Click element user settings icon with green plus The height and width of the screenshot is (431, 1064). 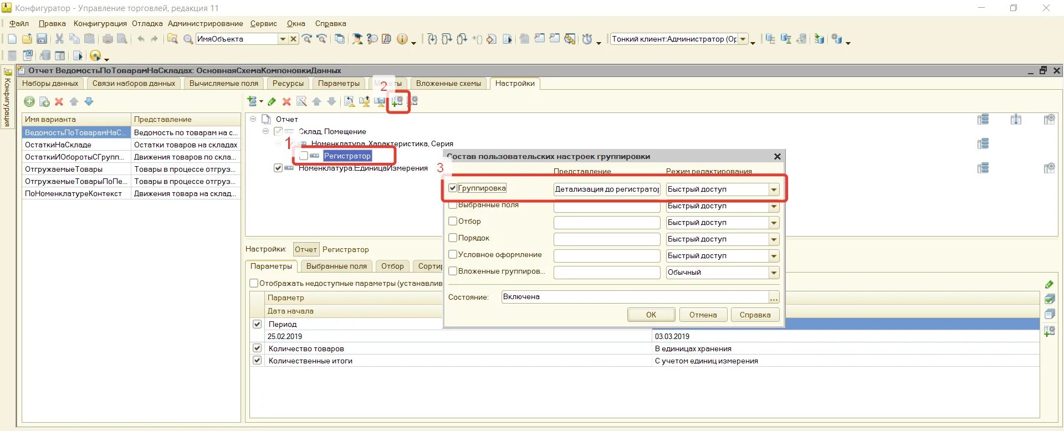point(397,101)
